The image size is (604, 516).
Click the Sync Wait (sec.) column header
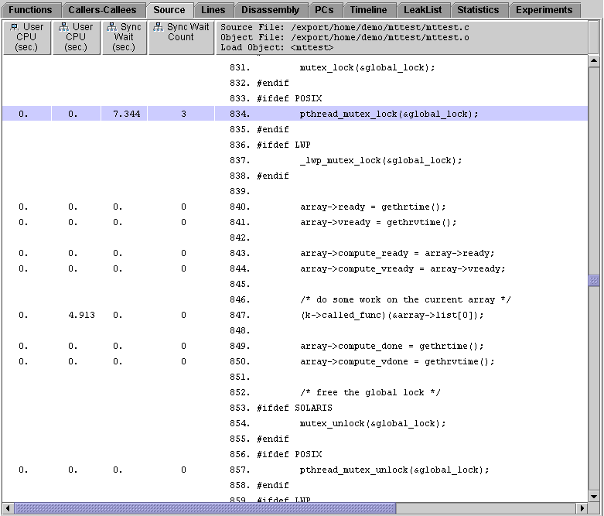[x=124, y=37]
